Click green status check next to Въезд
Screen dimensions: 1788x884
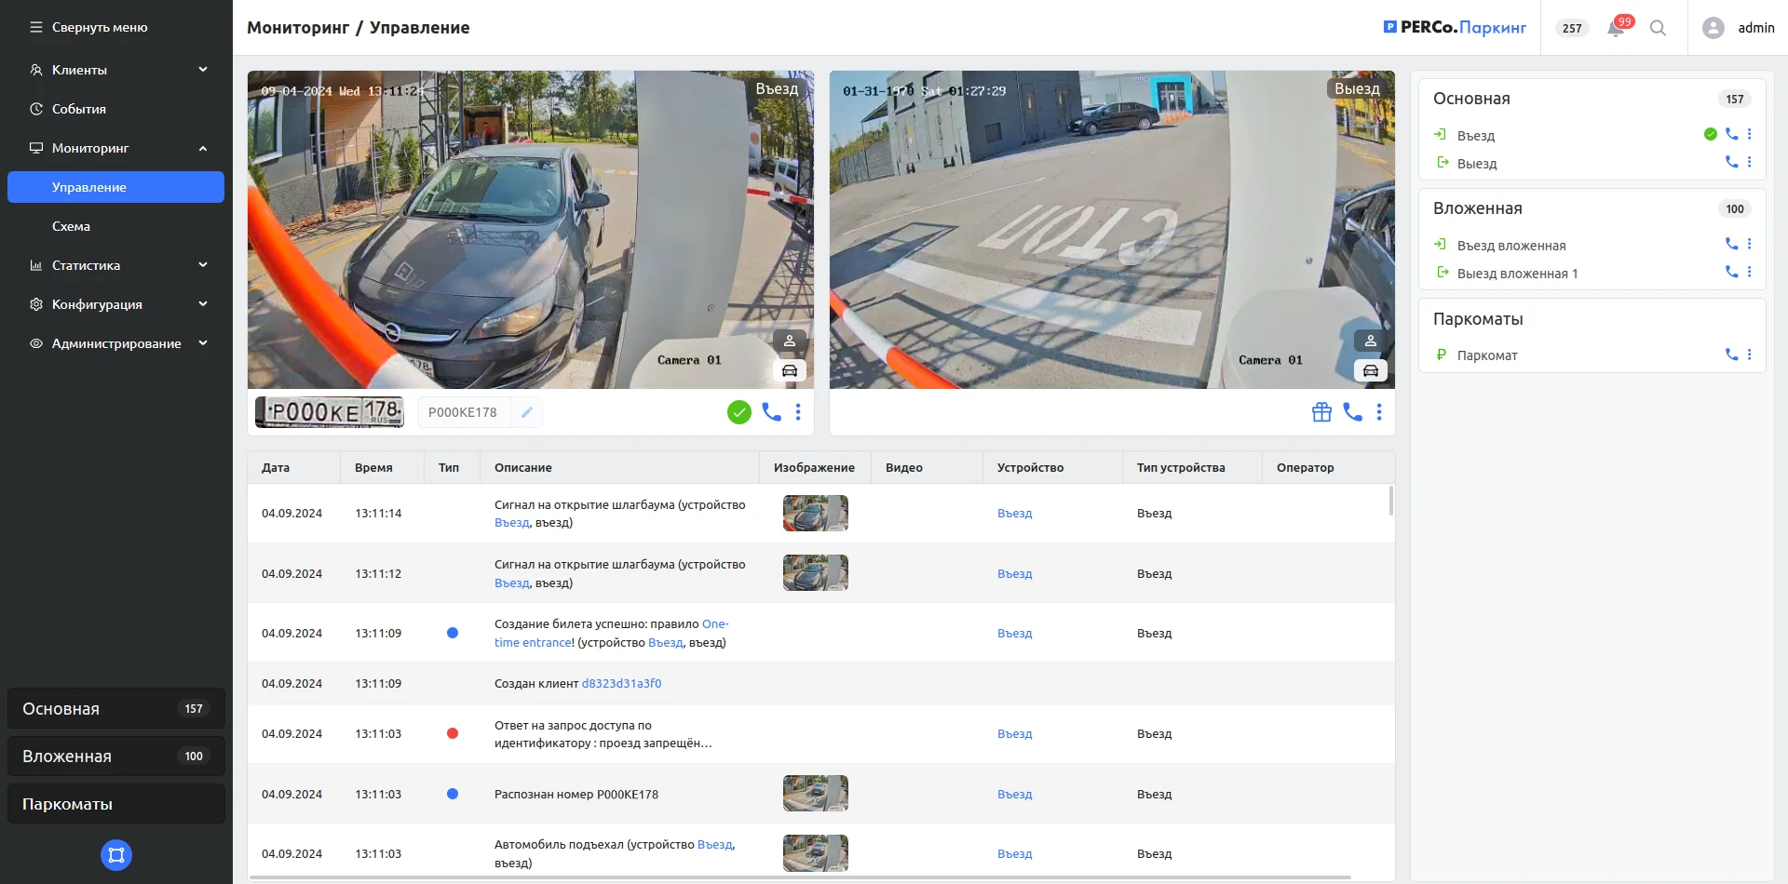point(1710,134)
